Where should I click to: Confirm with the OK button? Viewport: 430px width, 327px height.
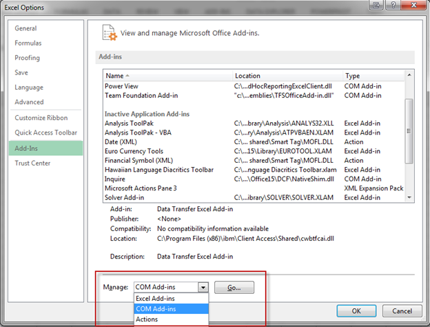356,311
